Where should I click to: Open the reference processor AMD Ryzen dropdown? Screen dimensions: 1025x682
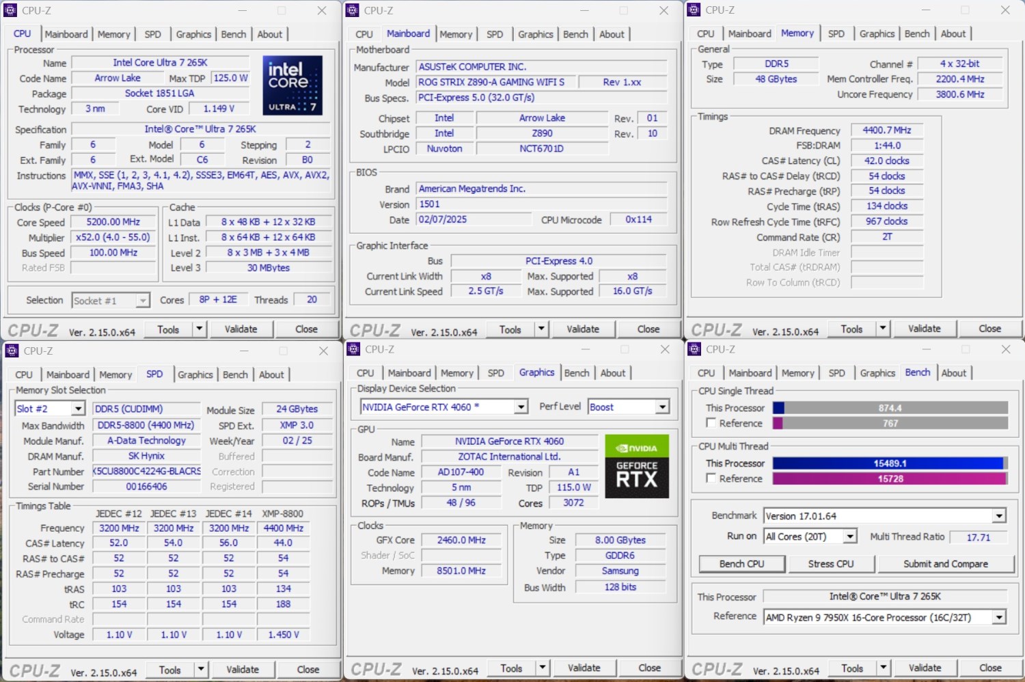click(999, 617)
